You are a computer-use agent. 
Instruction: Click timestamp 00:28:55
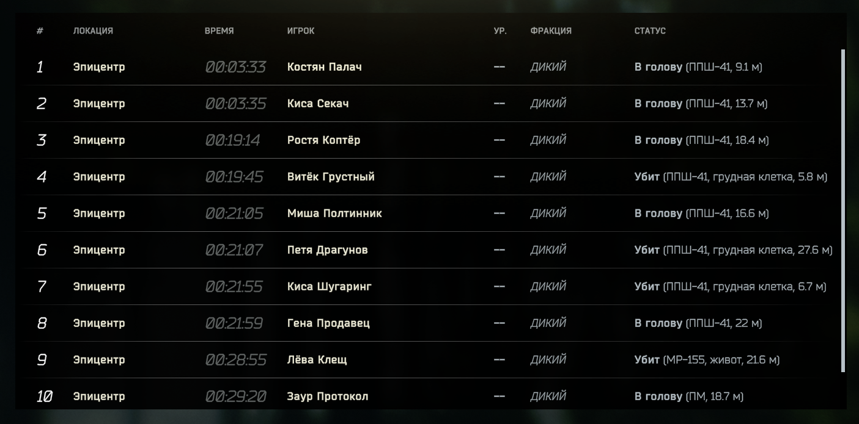(x=235, y=359)
